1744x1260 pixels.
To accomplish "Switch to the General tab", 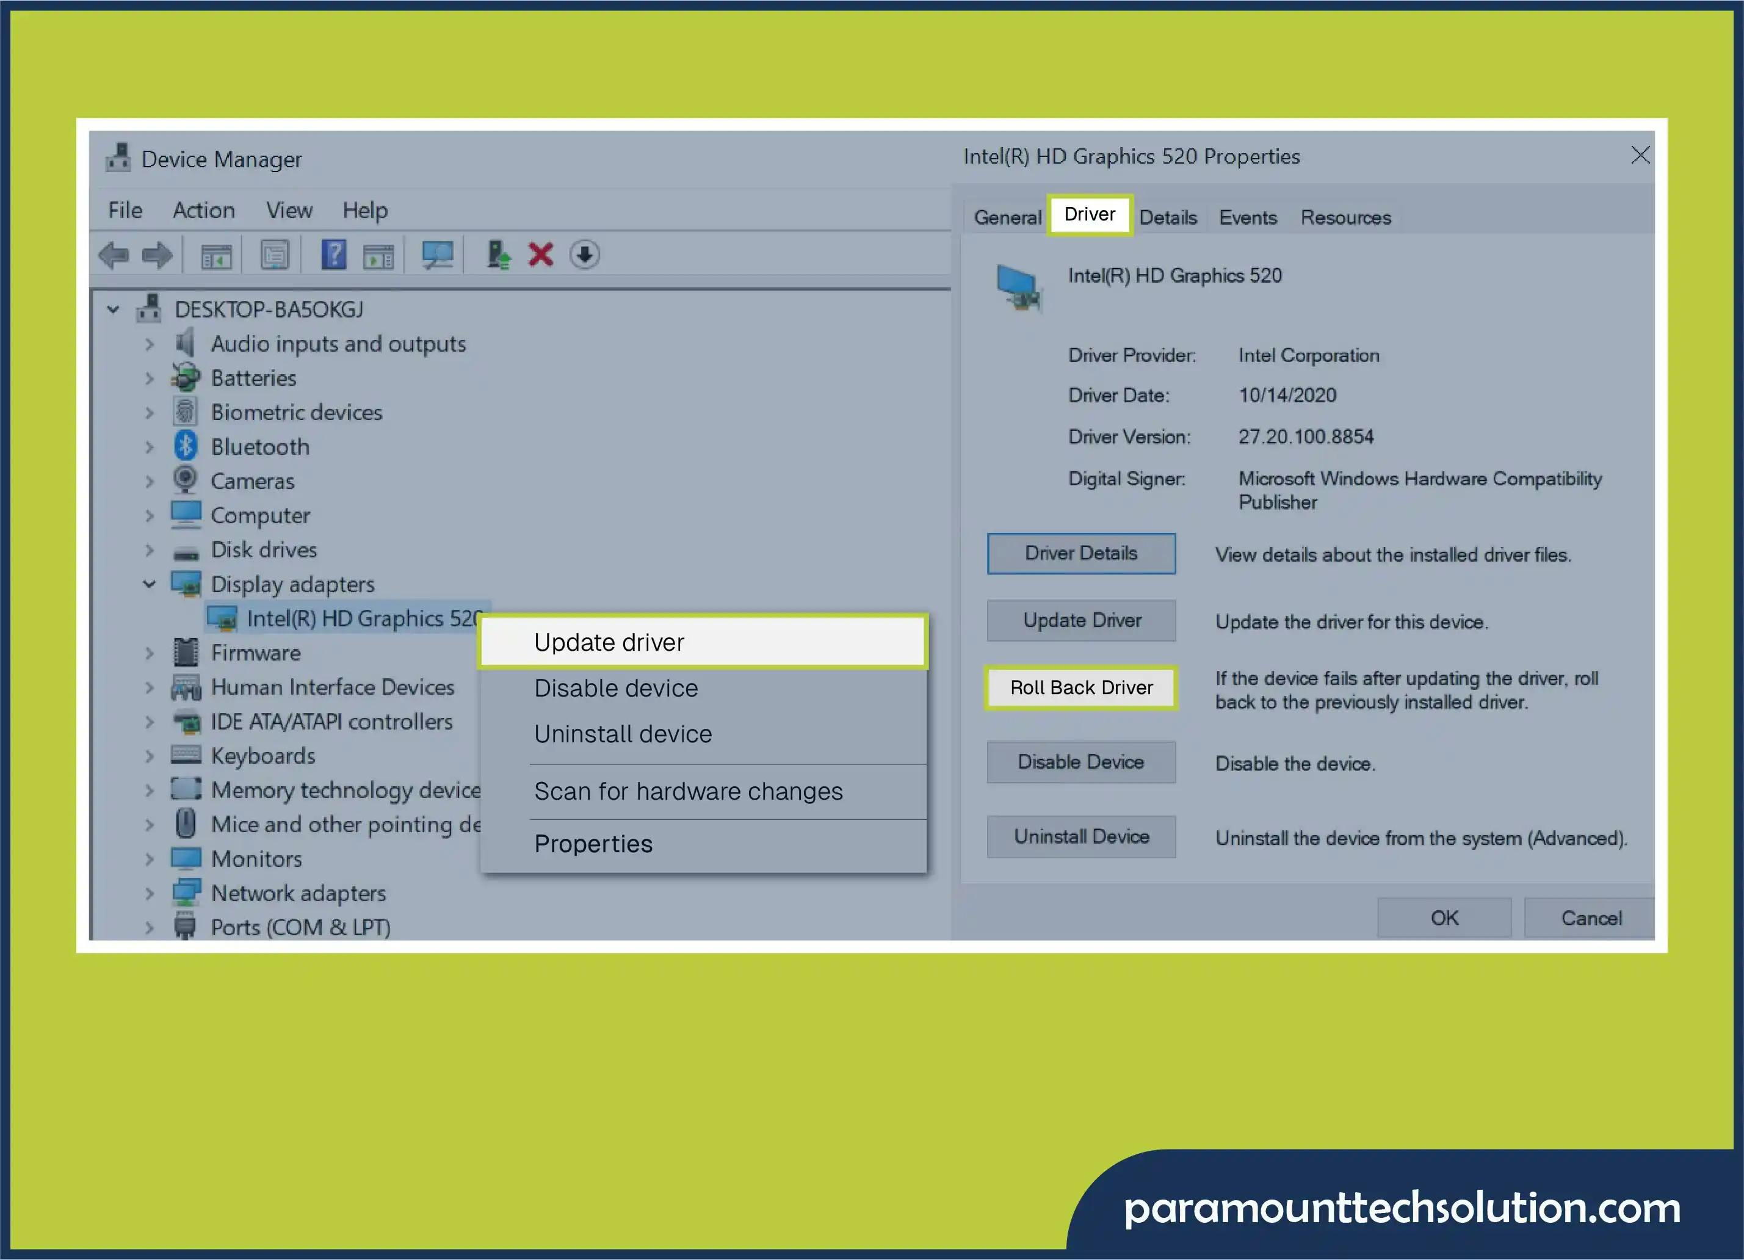I will coord(1007,217).
